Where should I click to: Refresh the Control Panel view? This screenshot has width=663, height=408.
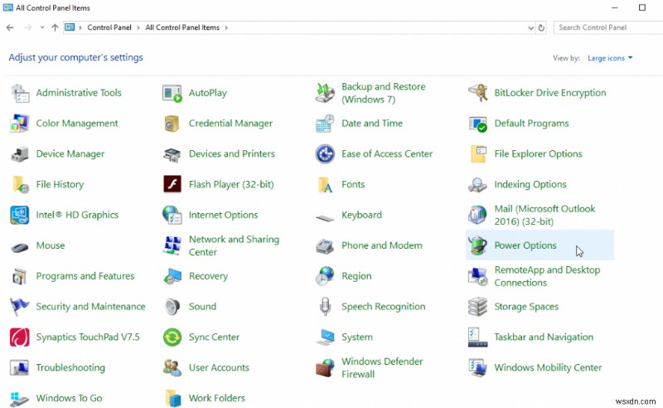(541, 28)
